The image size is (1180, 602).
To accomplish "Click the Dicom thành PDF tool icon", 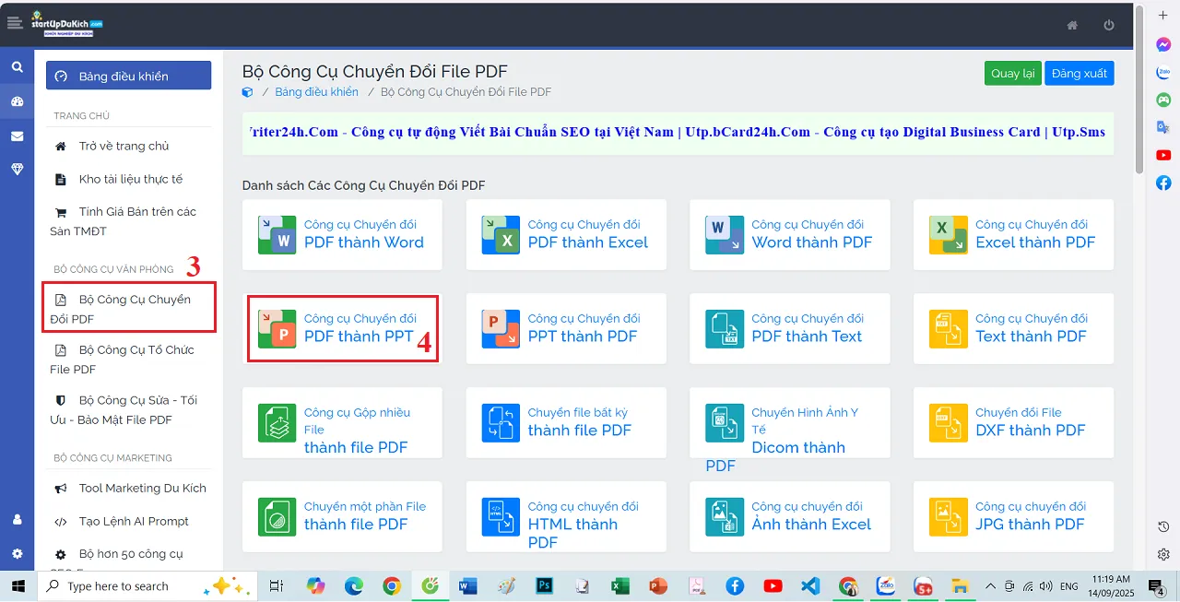I will point(725,423).
